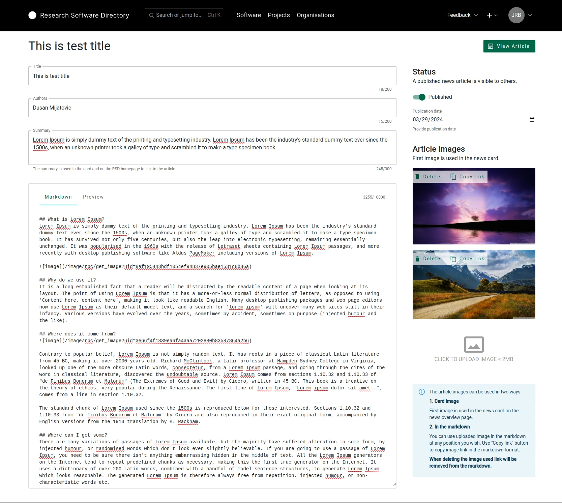Click the View Article button
Viewport: 562px width, 503px height.
509,46
